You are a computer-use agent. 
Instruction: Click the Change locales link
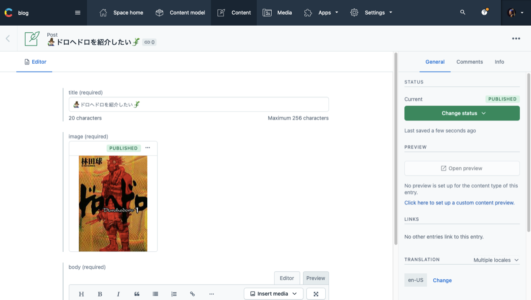[442, 281]
